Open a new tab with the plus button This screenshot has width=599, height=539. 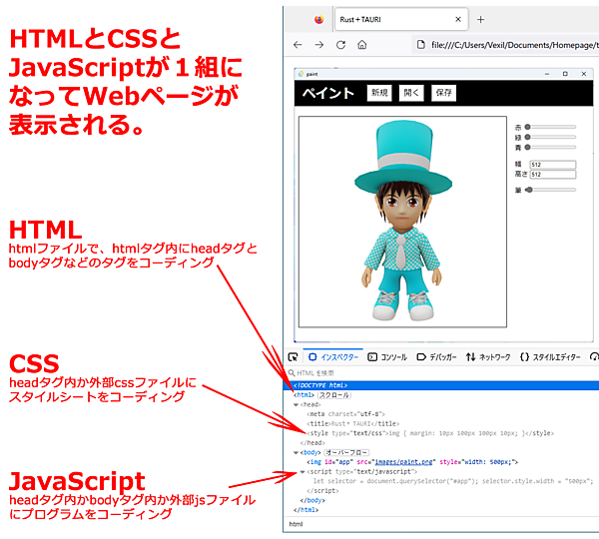pyautogui.click(x=480, y=20)
